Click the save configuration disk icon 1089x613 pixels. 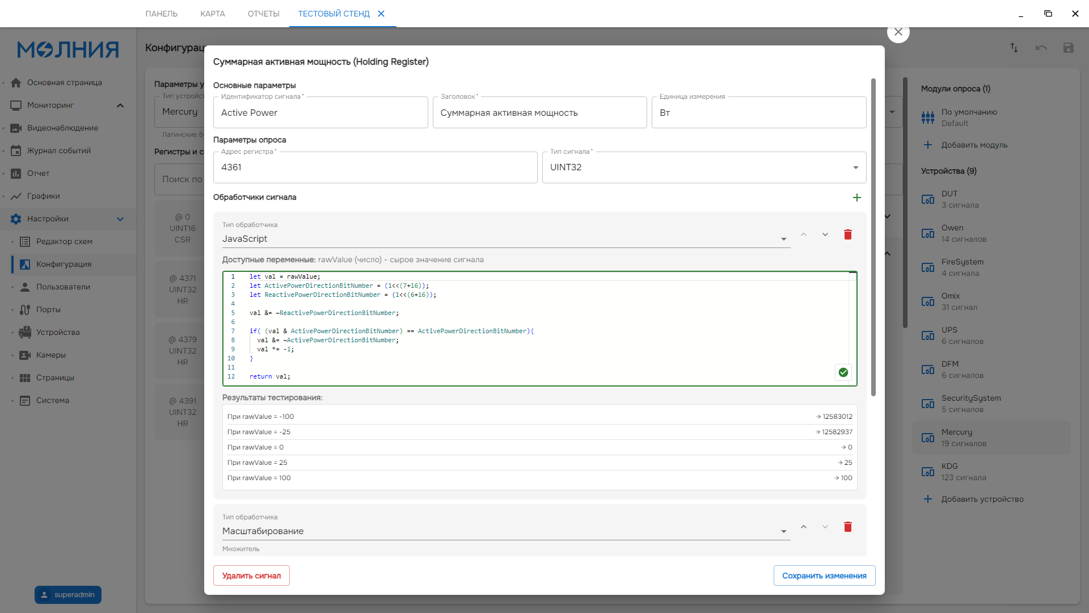(x=1068, y=48)
